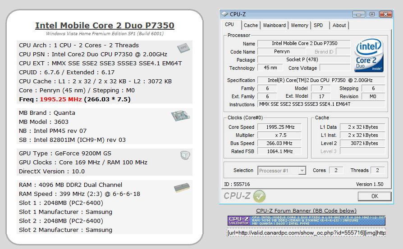Screen dimensions: 403x249
Task: Click the Code Name field Penryn
Action: pyautogui.click(x=282, y=52)
